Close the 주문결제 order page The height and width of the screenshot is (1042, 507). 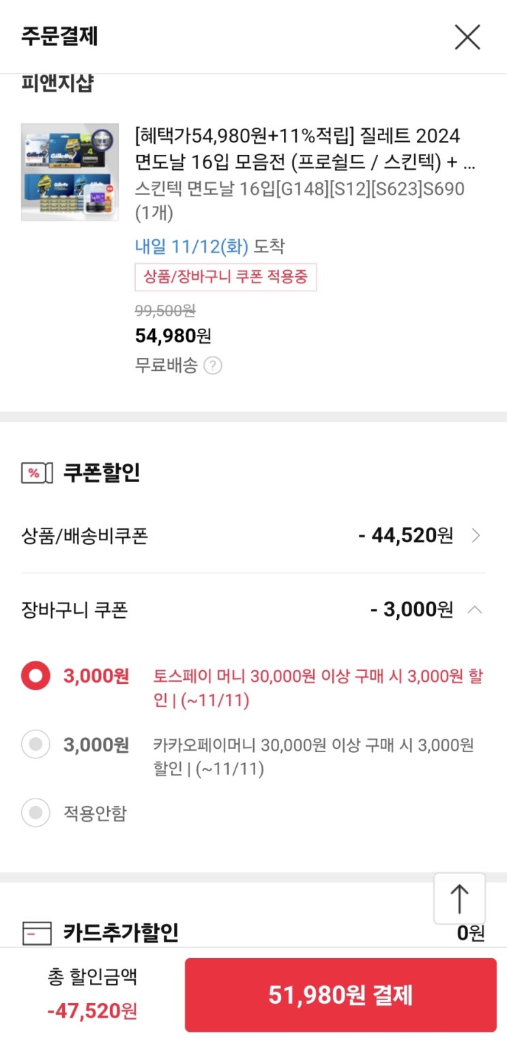pyautogui.click(x=467, y=37)
